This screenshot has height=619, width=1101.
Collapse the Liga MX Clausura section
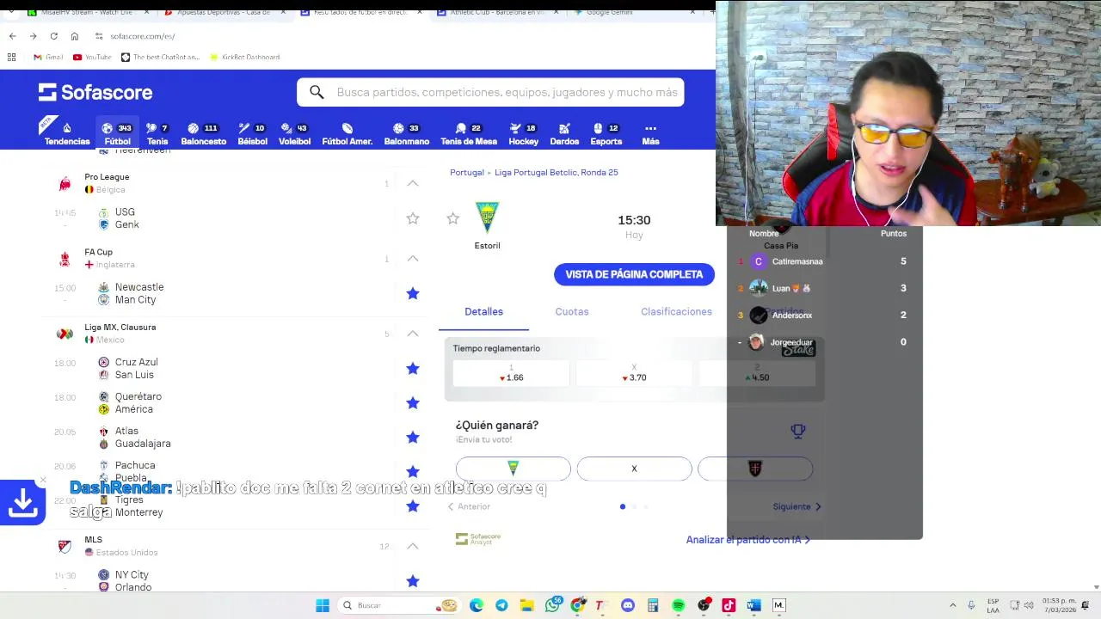tap(413, 333)
